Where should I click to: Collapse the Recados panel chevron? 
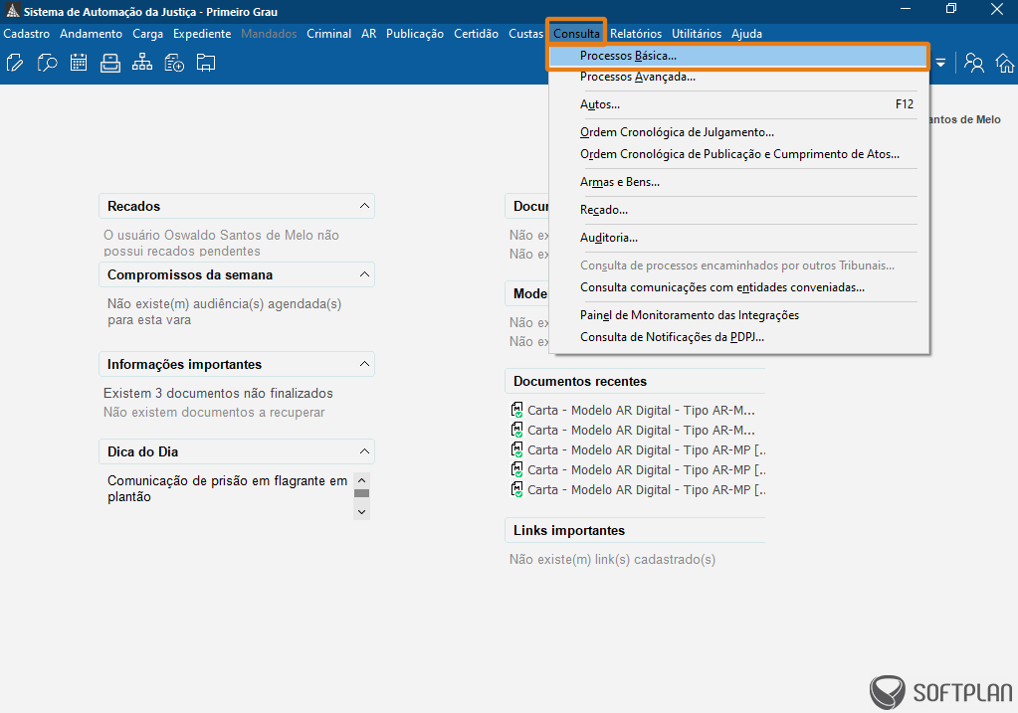[x=364, y=206]
